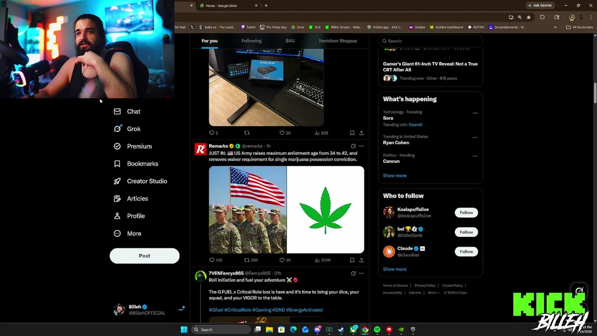The width and height of the screenshot is (597, 336).
Task: Open the #CriticalRole hashtag link
Action: 238,310
